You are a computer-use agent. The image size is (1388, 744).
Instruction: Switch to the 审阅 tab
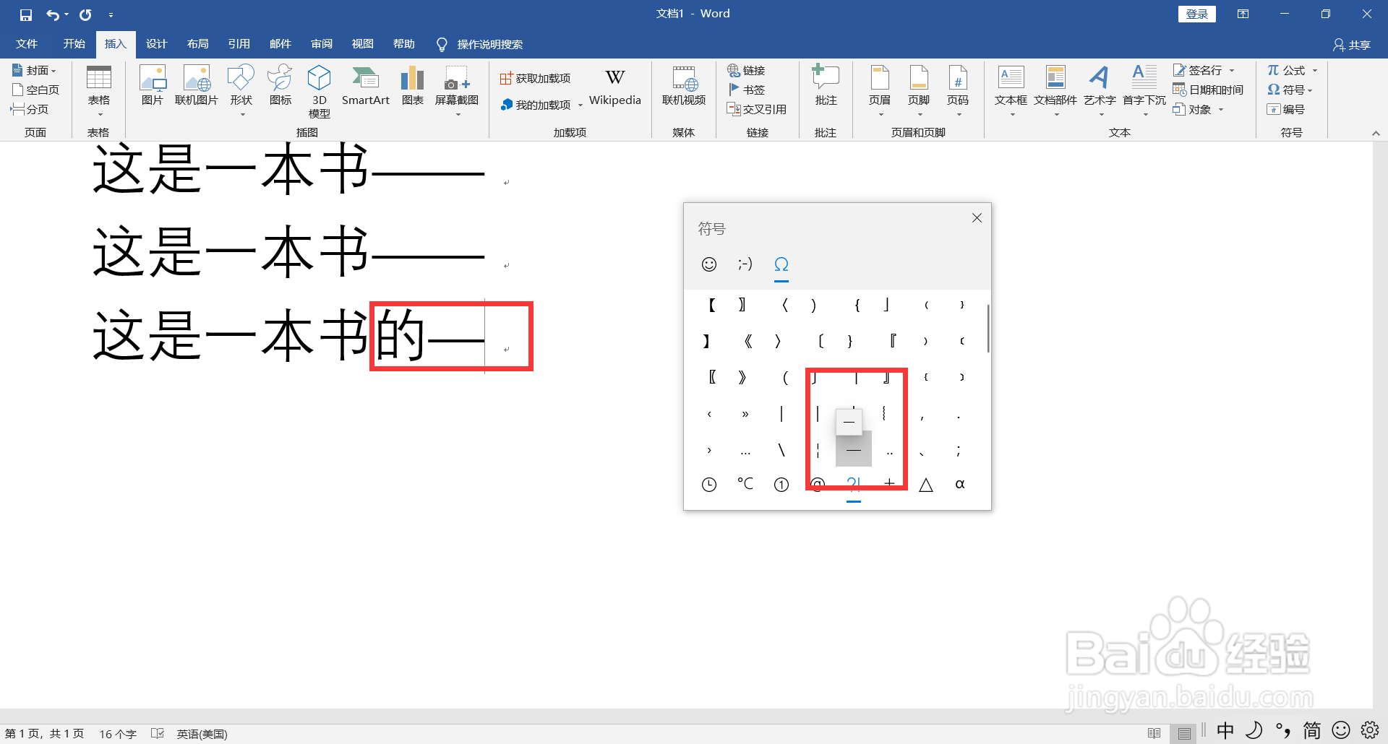tap(322, 44)
